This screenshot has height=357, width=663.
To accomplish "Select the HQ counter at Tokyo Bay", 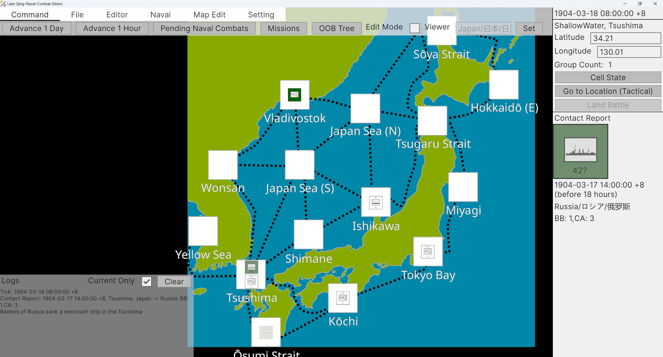I will point(427,251).
